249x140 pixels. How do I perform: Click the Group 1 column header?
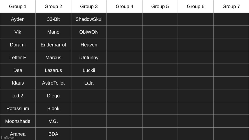pyautogui.click(x=18, y=6)
